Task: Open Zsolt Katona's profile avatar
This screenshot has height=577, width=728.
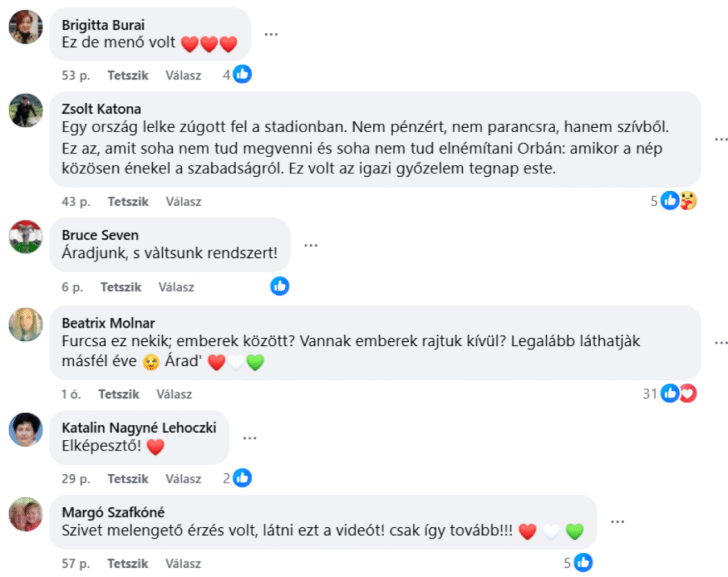Action: (26, 111)
